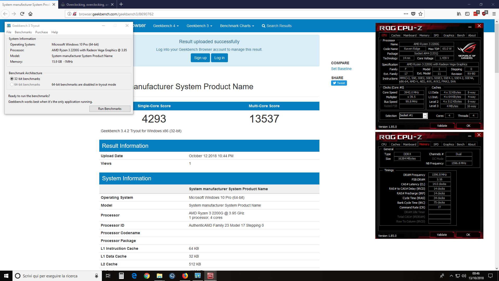Toggle the browser sidebar icon
499x281 pixels.
click(x=467, y=14)
